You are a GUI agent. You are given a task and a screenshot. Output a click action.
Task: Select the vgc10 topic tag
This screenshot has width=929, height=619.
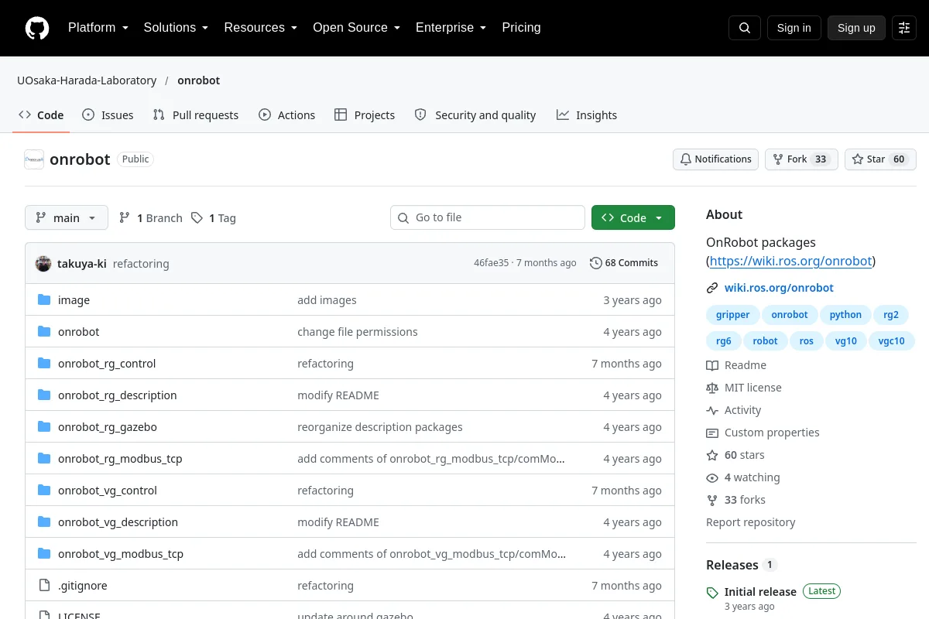click(x=891, y=341)
